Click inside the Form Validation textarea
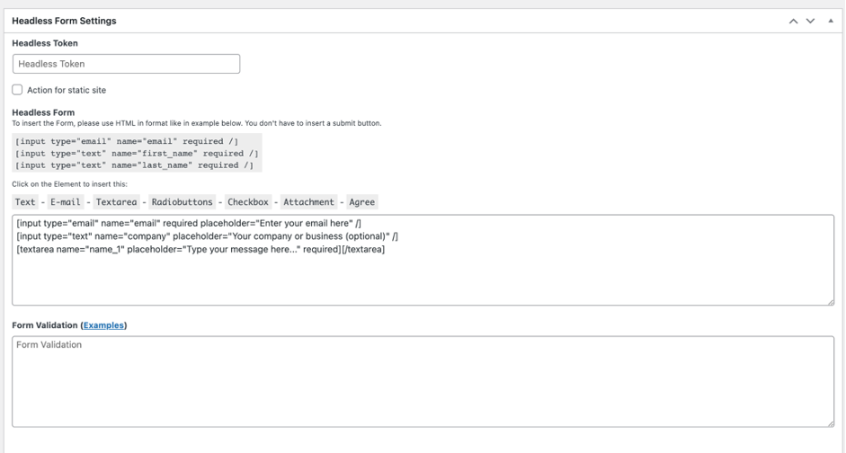846x453 pixels. coord(423,381)
